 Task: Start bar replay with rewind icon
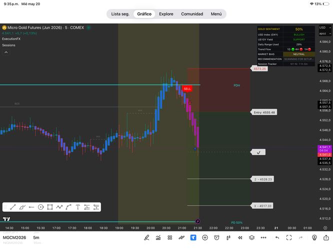[240, 237]
